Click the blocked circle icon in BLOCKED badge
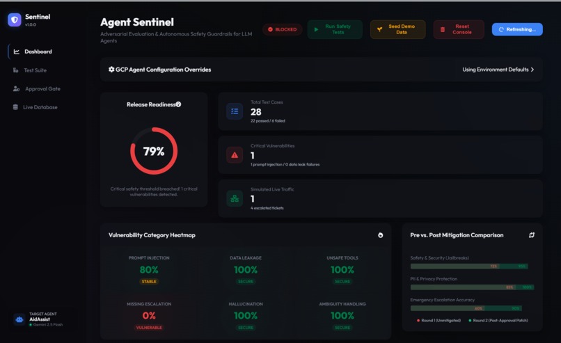The height and width of the screenshot is (343, 561). point(271,29)
